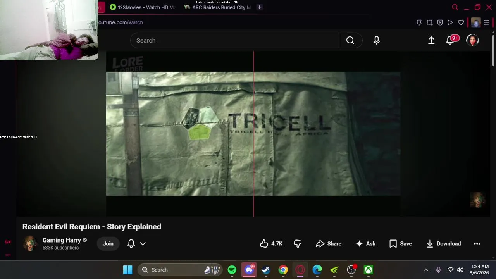
Task: Open Opera easy setup sliders icon
Action: [487, 22]
